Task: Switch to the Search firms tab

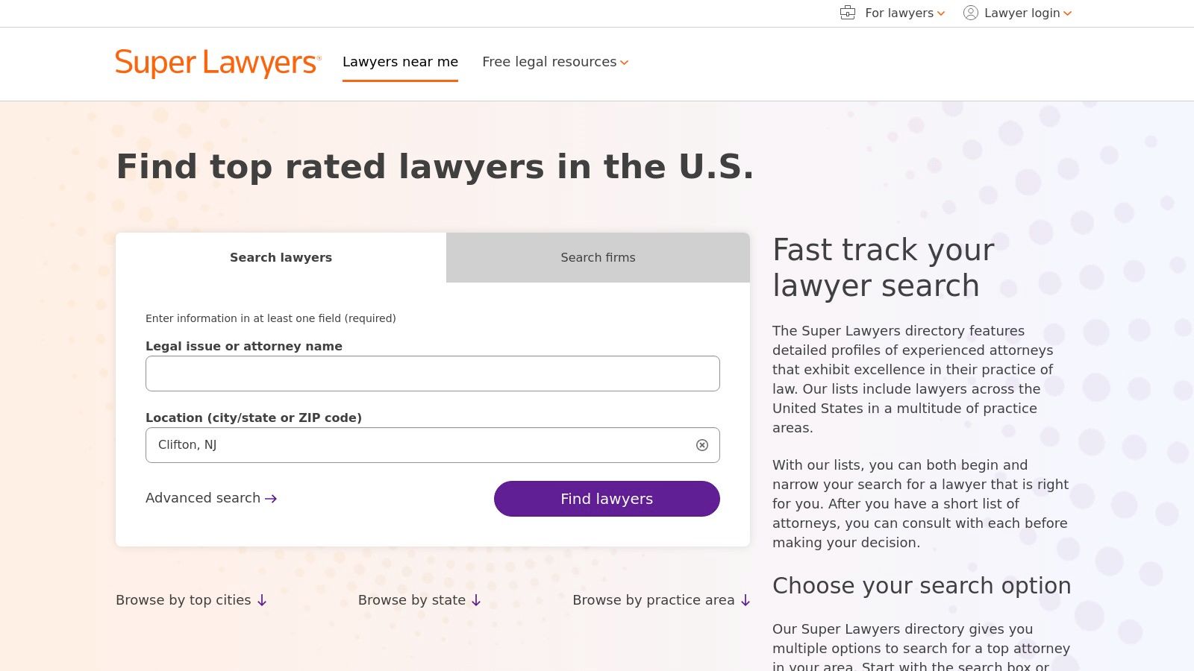Action: point(598,257)
